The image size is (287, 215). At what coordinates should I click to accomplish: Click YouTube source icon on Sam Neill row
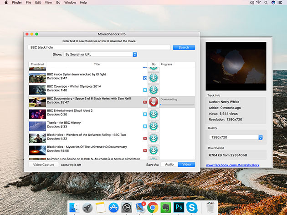(145, 102)
